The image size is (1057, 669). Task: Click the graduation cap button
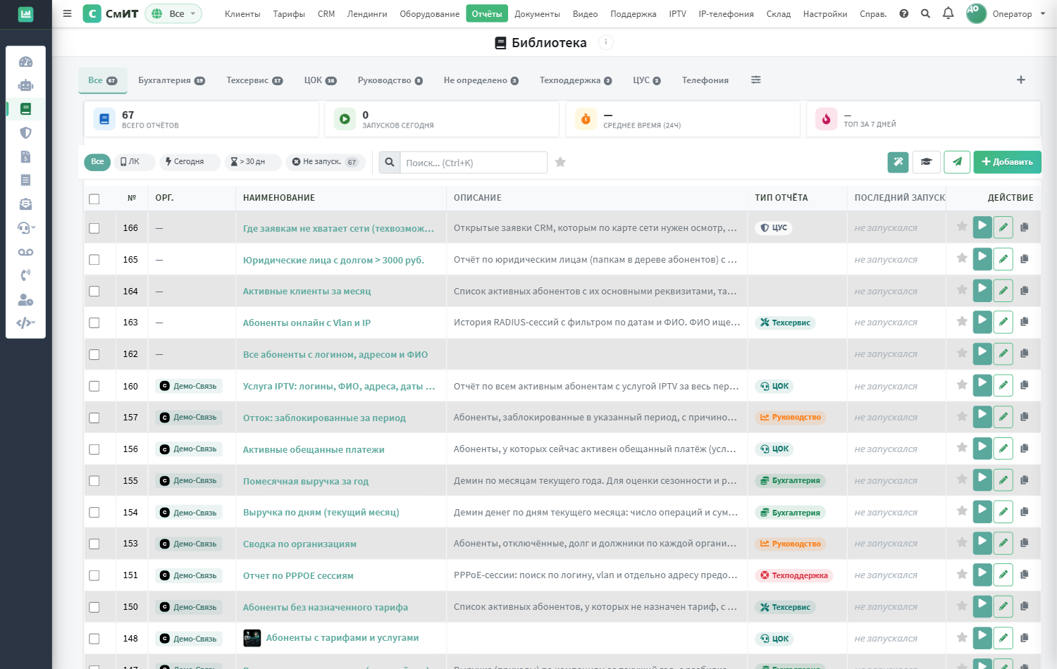point(926,162)
